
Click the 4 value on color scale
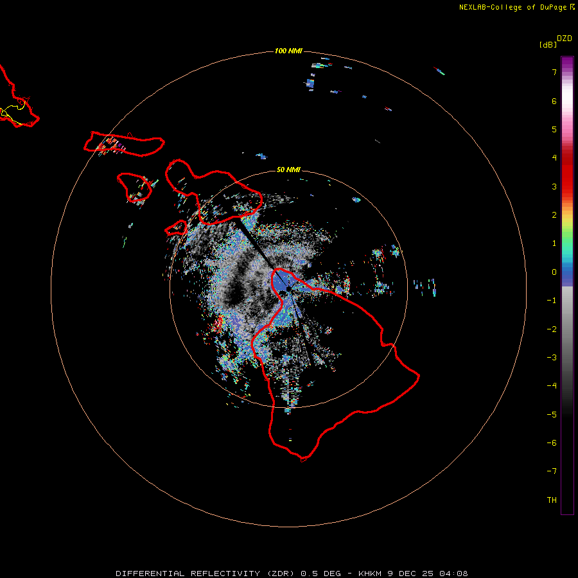coord(554,158)
